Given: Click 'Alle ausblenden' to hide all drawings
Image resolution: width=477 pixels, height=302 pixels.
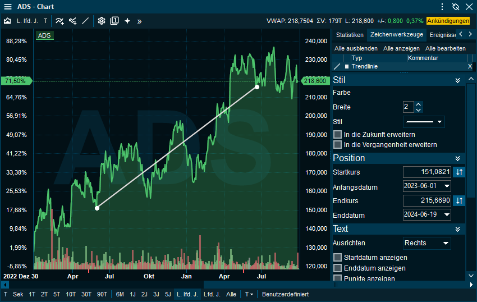Looking at the screenshot, I should (x=356, y=48).
